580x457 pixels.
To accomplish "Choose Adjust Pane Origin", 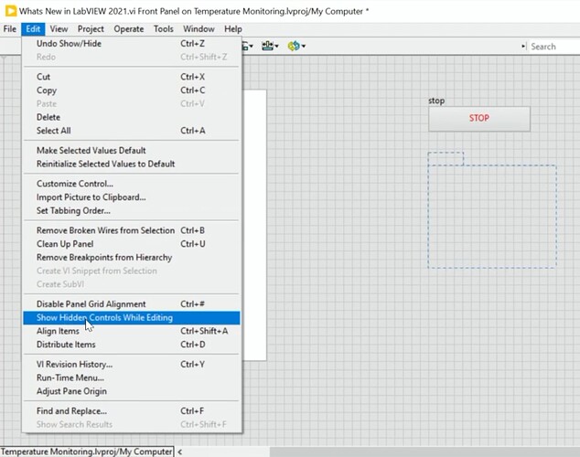I will pyautogui.click(x=132, y=391).
